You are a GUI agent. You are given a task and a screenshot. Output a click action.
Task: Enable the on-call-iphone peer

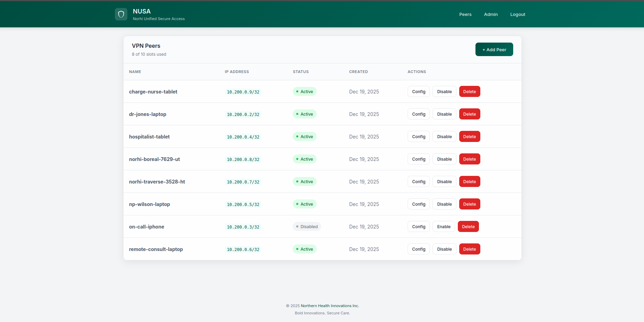point(444,226)
